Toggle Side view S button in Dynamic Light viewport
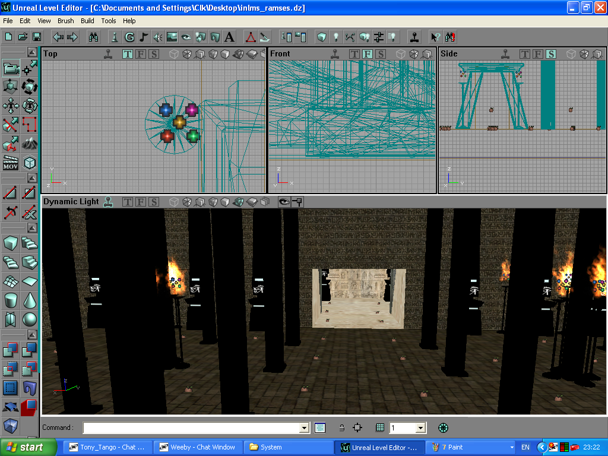This screenshot has width=608, height=456. pos(154,202)
